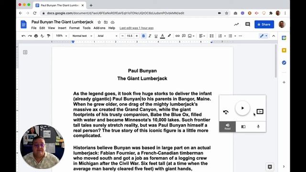Image resolution: width=306 pixels, height=172 pixels.
Task: Open the numbered list icon
Action: (220, 36)
